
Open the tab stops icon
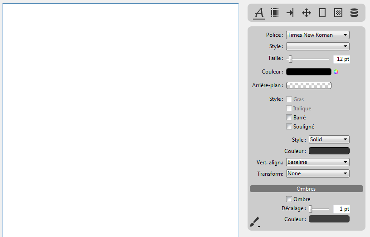[290, 13]
